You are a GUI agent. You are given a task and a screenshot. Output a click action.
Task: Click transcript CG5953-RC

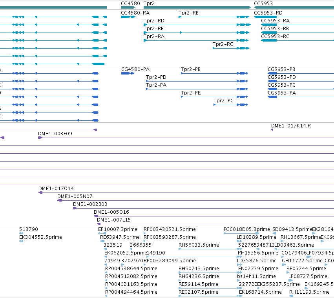(x=275, y=36)
